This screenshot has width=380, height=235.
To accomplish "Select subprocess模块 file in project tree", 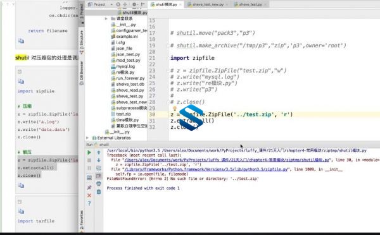I will [129, 108].
